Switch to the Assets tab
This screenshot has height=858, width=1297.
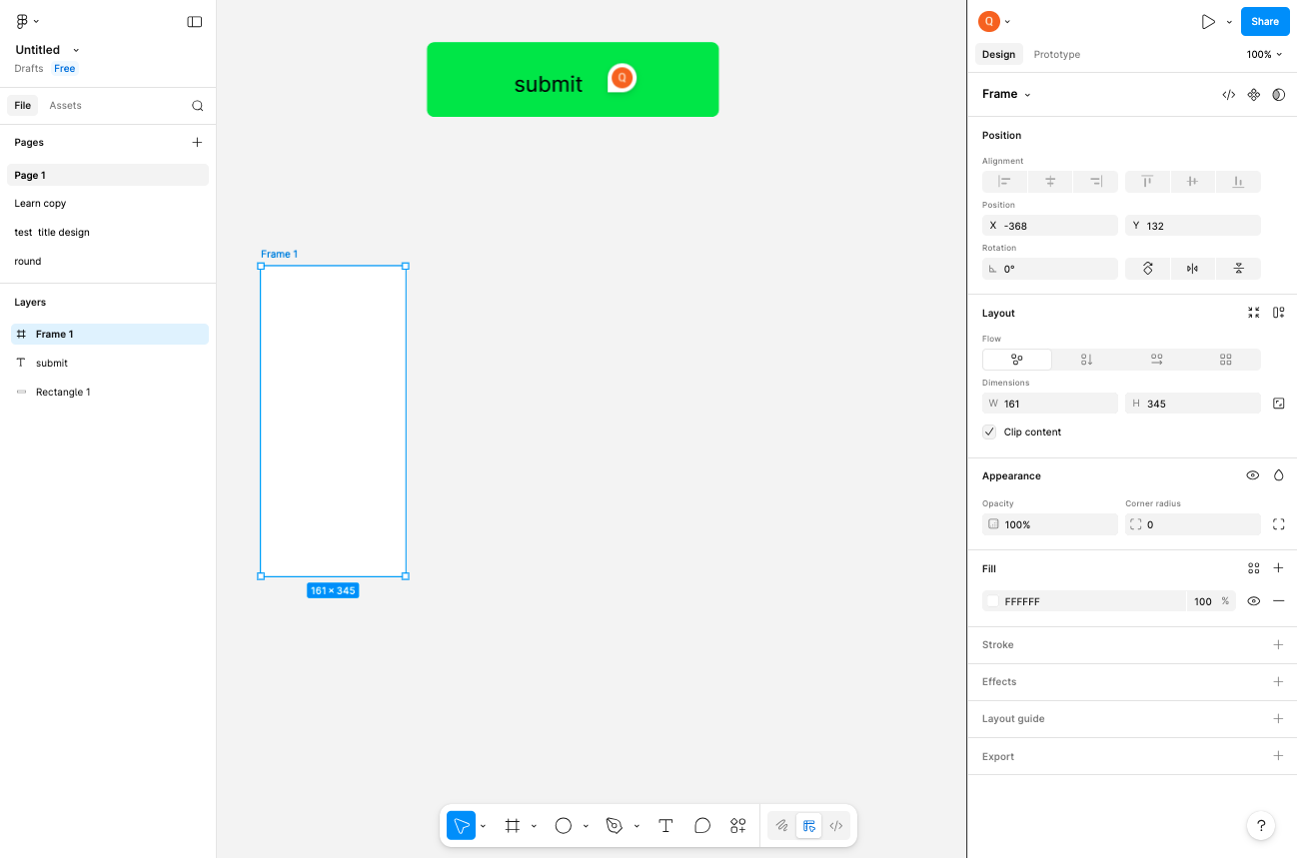[65, 105]
